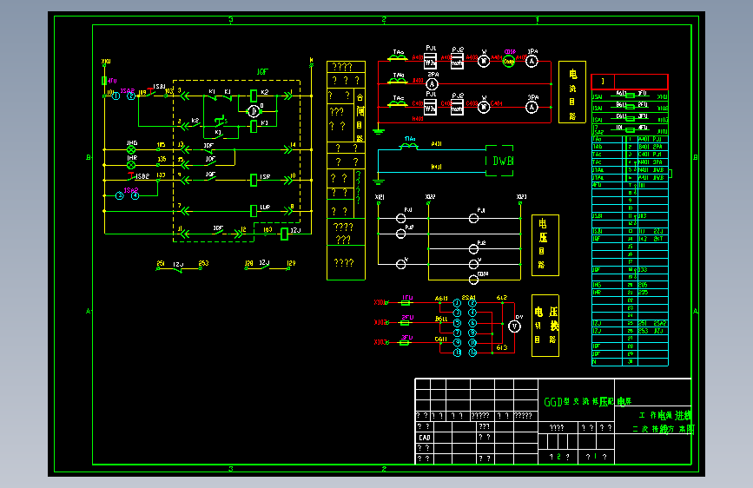Select the 253 terminal label
This screenshot has height=488, width=753.
pos(203,263)
